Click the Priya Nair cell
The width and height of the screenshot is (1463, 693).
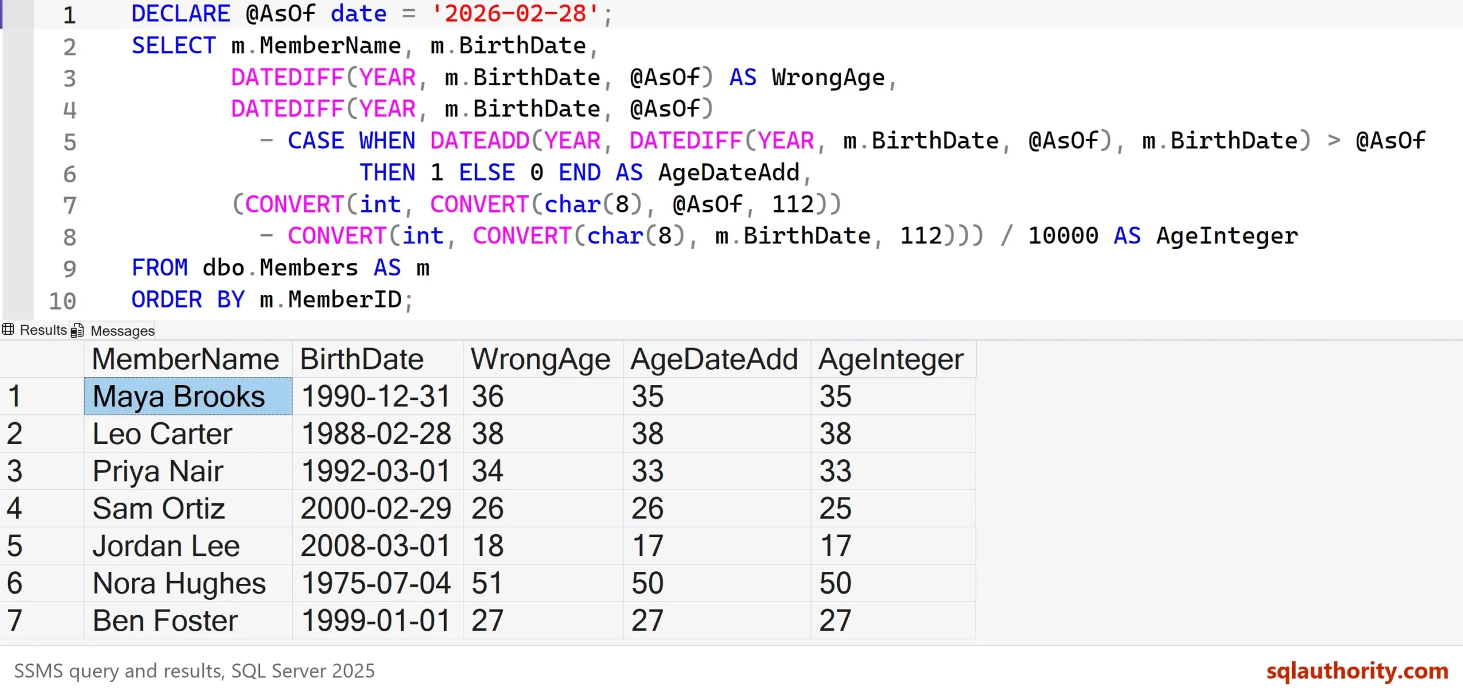click(x=188, y=471)
